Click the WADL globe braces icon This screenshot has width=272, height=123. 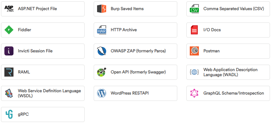pyautogui.click(x=194, y=72)
